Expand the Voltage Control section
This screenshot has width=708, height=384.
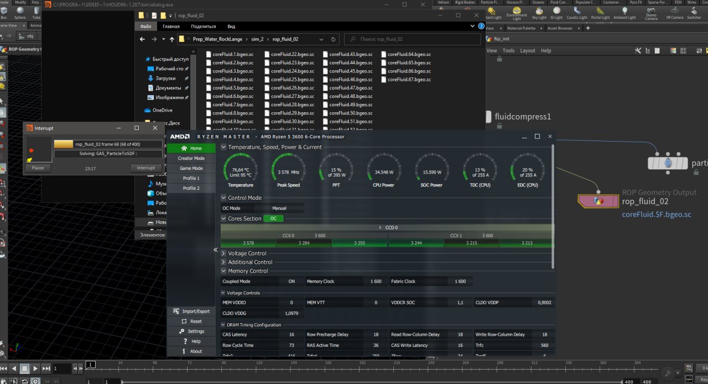[x=223, y=253]
